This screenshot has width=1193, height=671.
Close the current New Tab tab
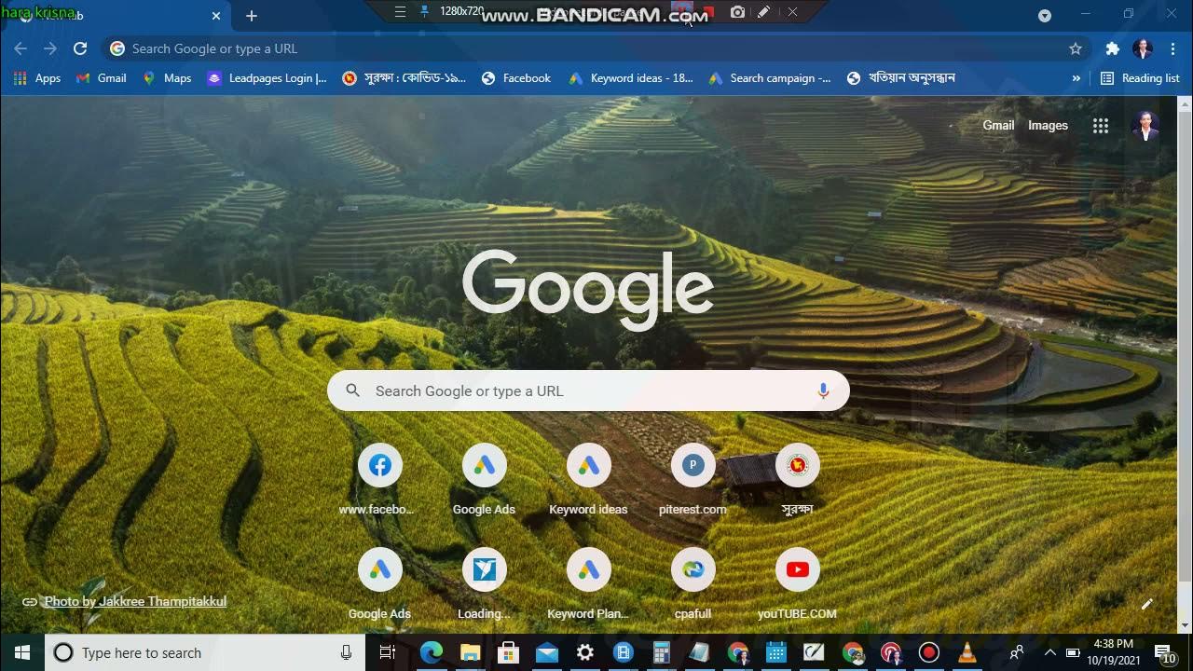click(x=216, y=16)
